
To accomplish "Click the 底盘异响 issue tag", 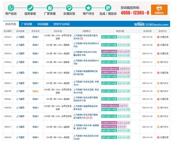I will click(x=123, y=105).
